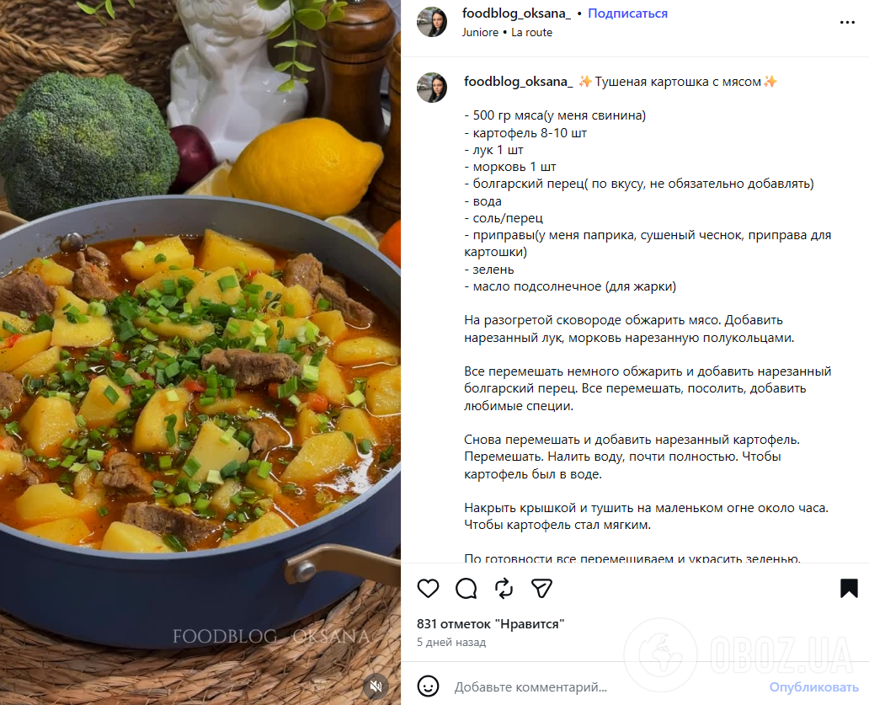Image resolution: width=869 pixels, height=705 pixels.
Task: Like the post using the heart icon
Action: click(429, 589)
